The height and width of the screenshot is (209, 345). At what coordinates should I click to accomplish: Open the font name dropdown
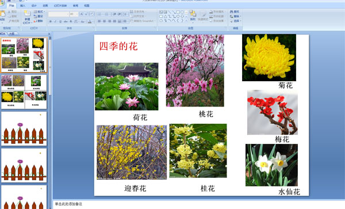point(59,14)
